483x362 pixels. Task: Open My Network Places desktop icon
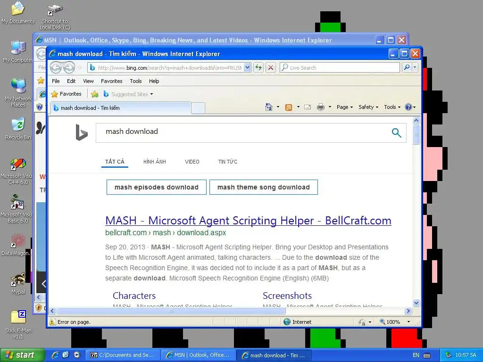(18, 93)
